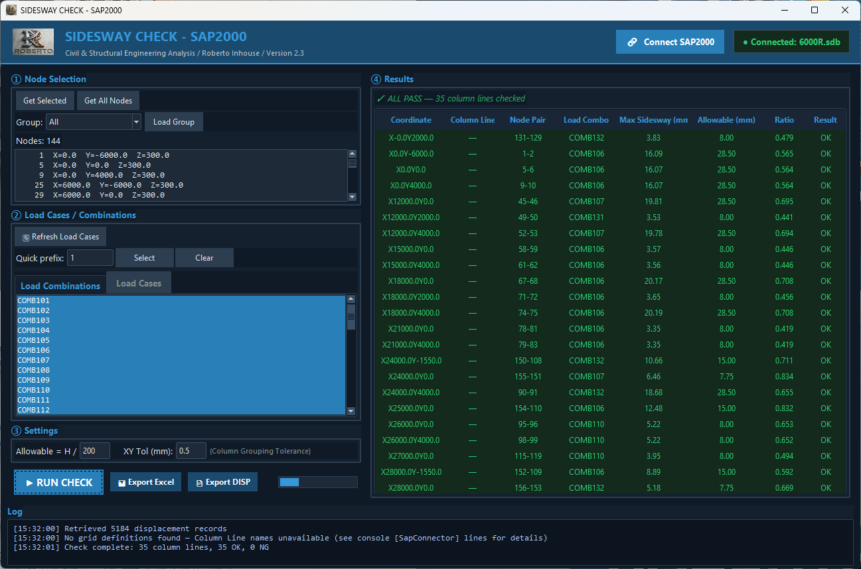Click the Roberto logo in the header
This screenshot has height=569, width=861.
[x=33, y=42]
